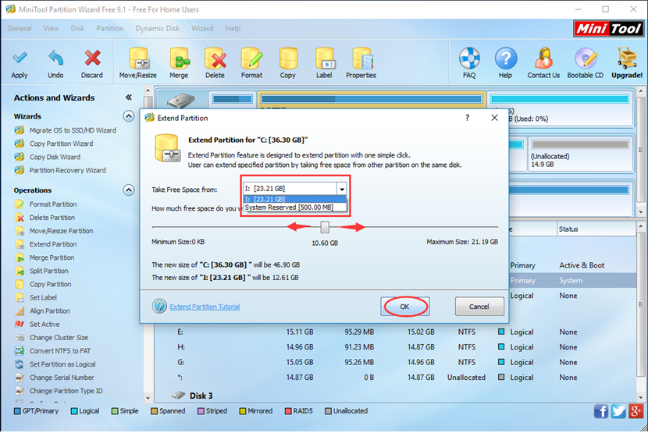Open the Dynamic Disk menu
Image resolution: width=648 pixels, height=433 pixels.
[158, 29]
